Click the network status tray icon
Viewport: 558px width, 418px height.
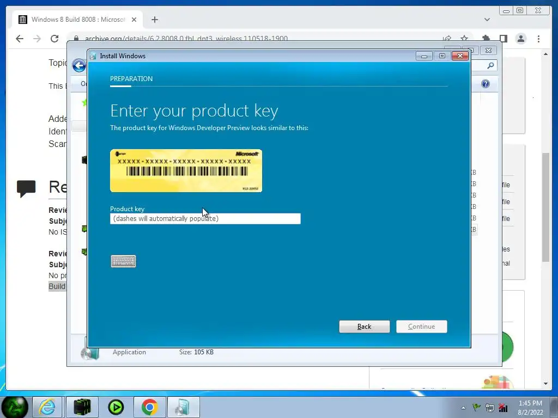(x=503, y=408)
